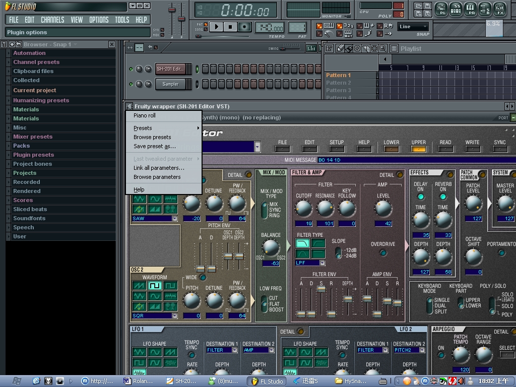Open the Piano Roll via PR icon
The width and height of the screenshot is (516, 387).
tap(471, 9)
